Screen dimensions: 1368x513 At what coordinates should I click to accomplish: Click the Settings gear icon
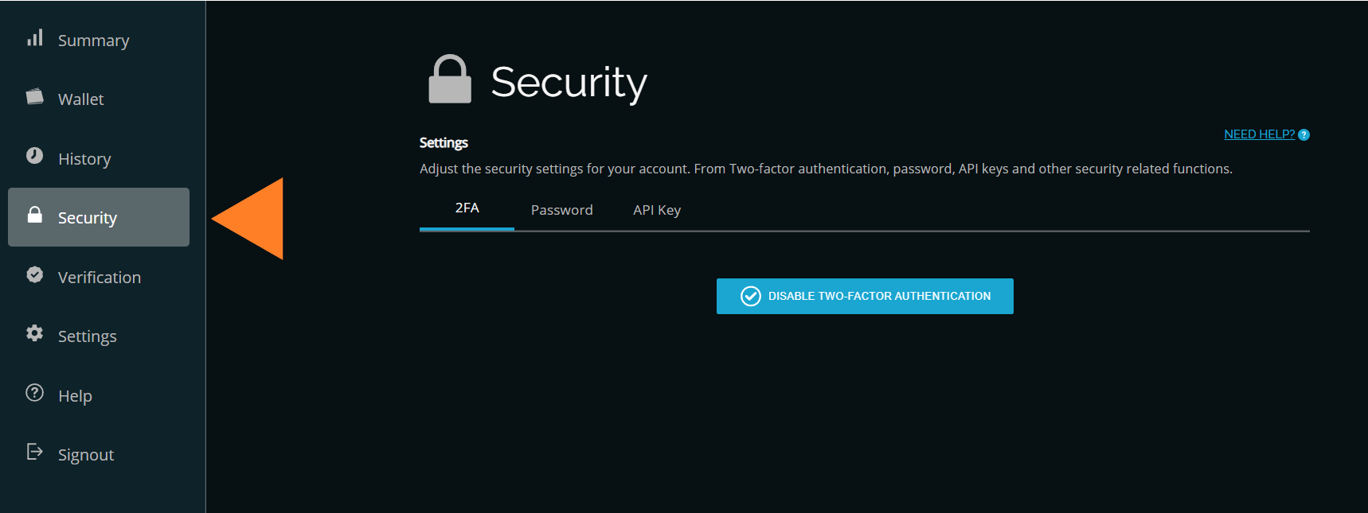coord(34,333)
